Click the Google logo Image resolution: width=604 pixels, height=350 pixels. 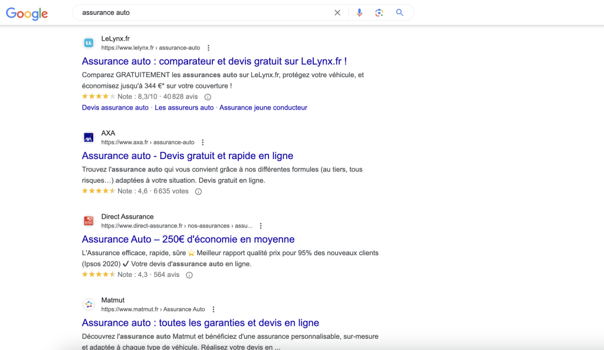(x=27, y=13)
